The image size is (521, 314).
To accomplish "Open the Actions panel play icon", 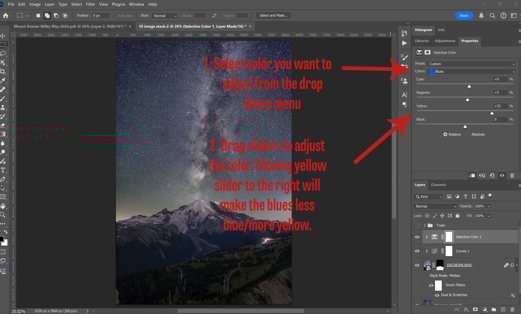I will point(404,43).
